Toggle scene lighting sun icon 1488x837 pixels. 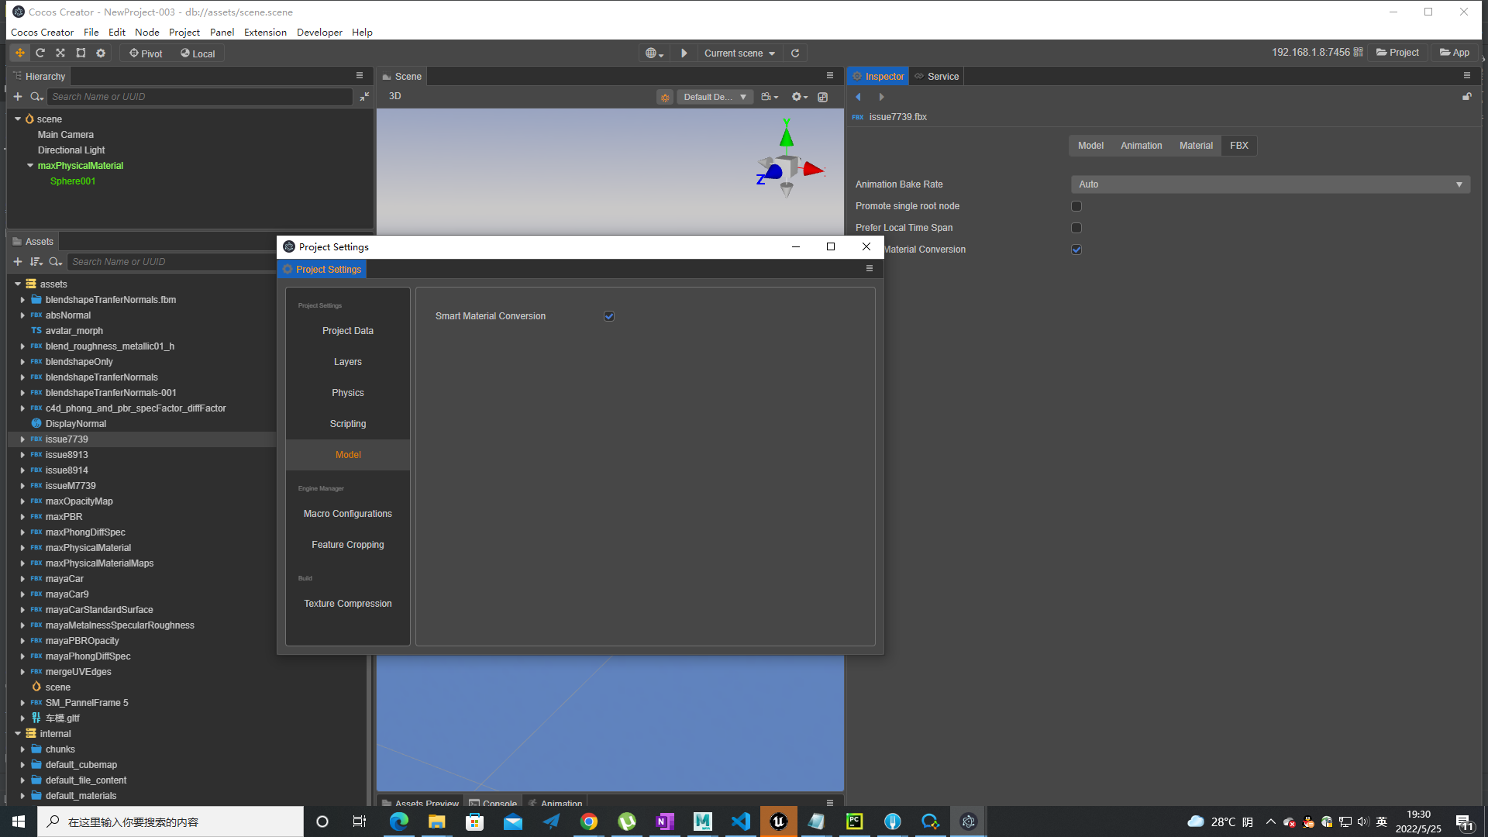click(665, 97)
